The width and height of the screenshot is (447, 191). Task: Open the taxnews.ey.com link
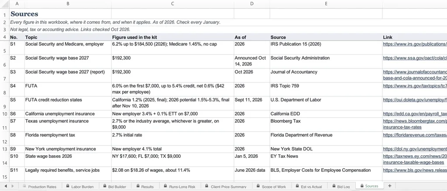point(415,159)
